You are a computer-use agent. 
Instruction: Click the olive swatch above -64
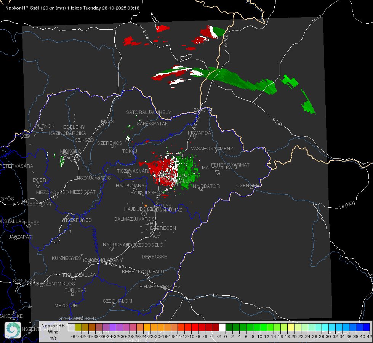click(78, 327)
